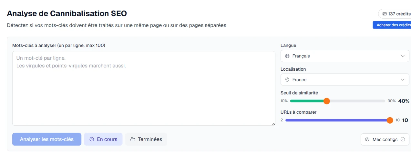Open the Langue dropdown showing Français
411x158 pixels.
pyautogui.click(x=345, y=56)
